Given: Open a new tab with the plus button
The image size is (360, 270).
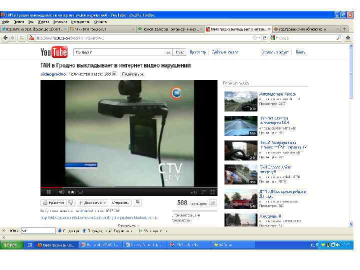Looking at the screenshot, I should point(344,29).
